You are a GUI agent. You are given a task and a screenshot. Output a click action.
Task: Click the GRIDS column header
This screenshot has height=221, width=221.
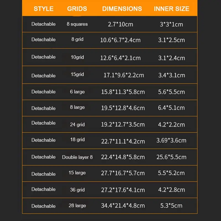pos(77,9)
